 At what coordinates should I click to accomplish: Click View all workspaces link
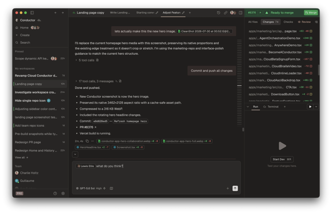[21, 158]
